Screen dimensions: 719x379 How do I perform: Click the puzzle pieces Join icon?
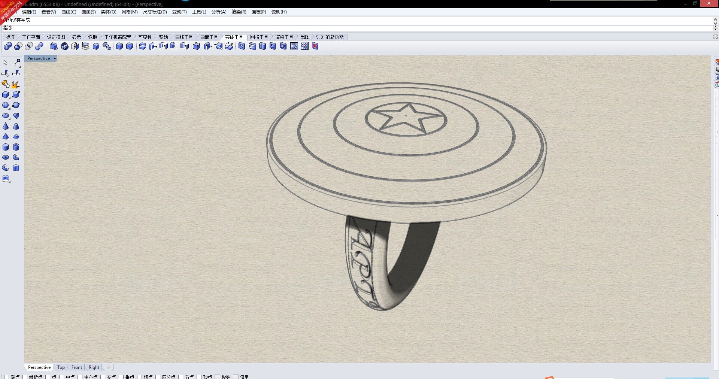(5, 84)
